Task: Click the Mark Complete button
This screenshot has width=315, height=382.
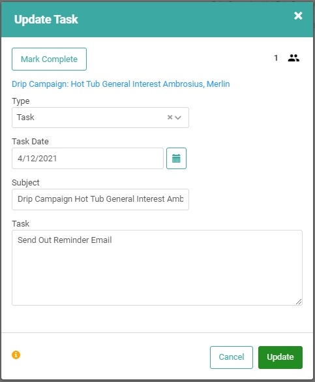Action: pyautogui.click(x=49, y=59)
